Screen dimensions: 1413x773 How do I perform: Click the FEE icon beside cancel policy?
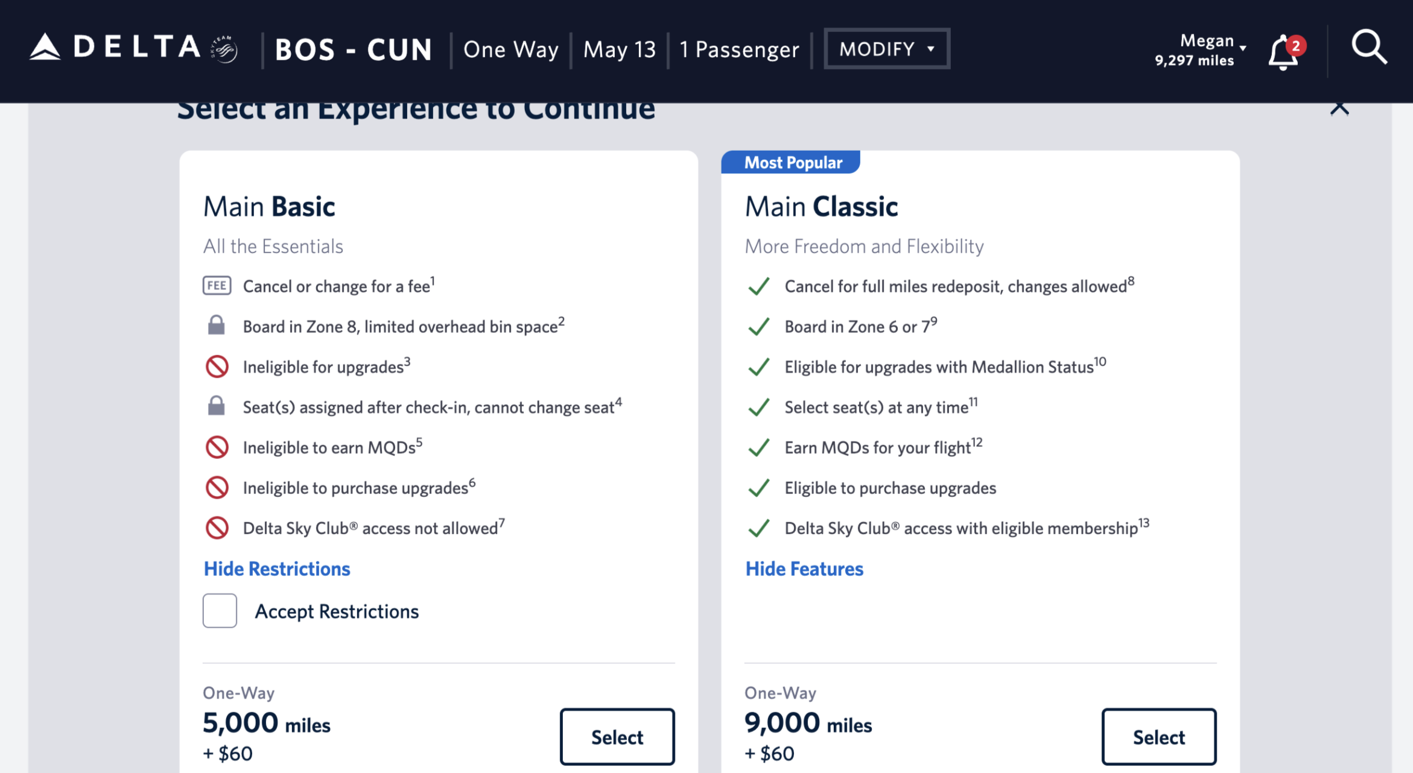coord(217,286)
